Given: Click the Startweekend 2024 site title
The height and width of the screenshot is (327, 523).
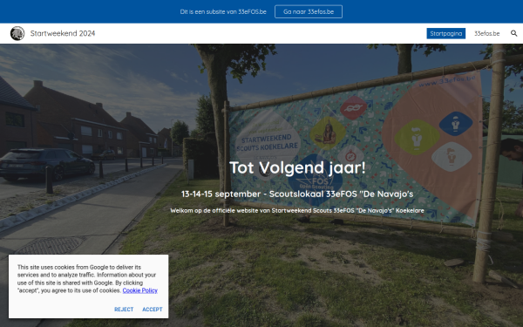Looking at the screenshot, I should coord(63,33).
